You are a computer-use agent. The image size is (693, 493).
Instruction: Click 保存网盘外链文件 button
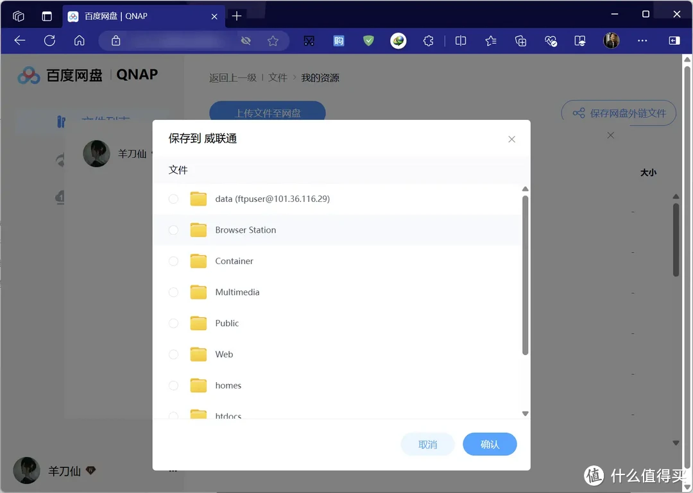point(619,113)
